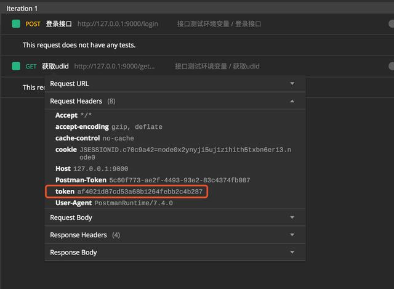Click the 接口测试环境变量 / 登录接口 path
Viewport: 394px width, 289px height.
(x=219, y=24)
